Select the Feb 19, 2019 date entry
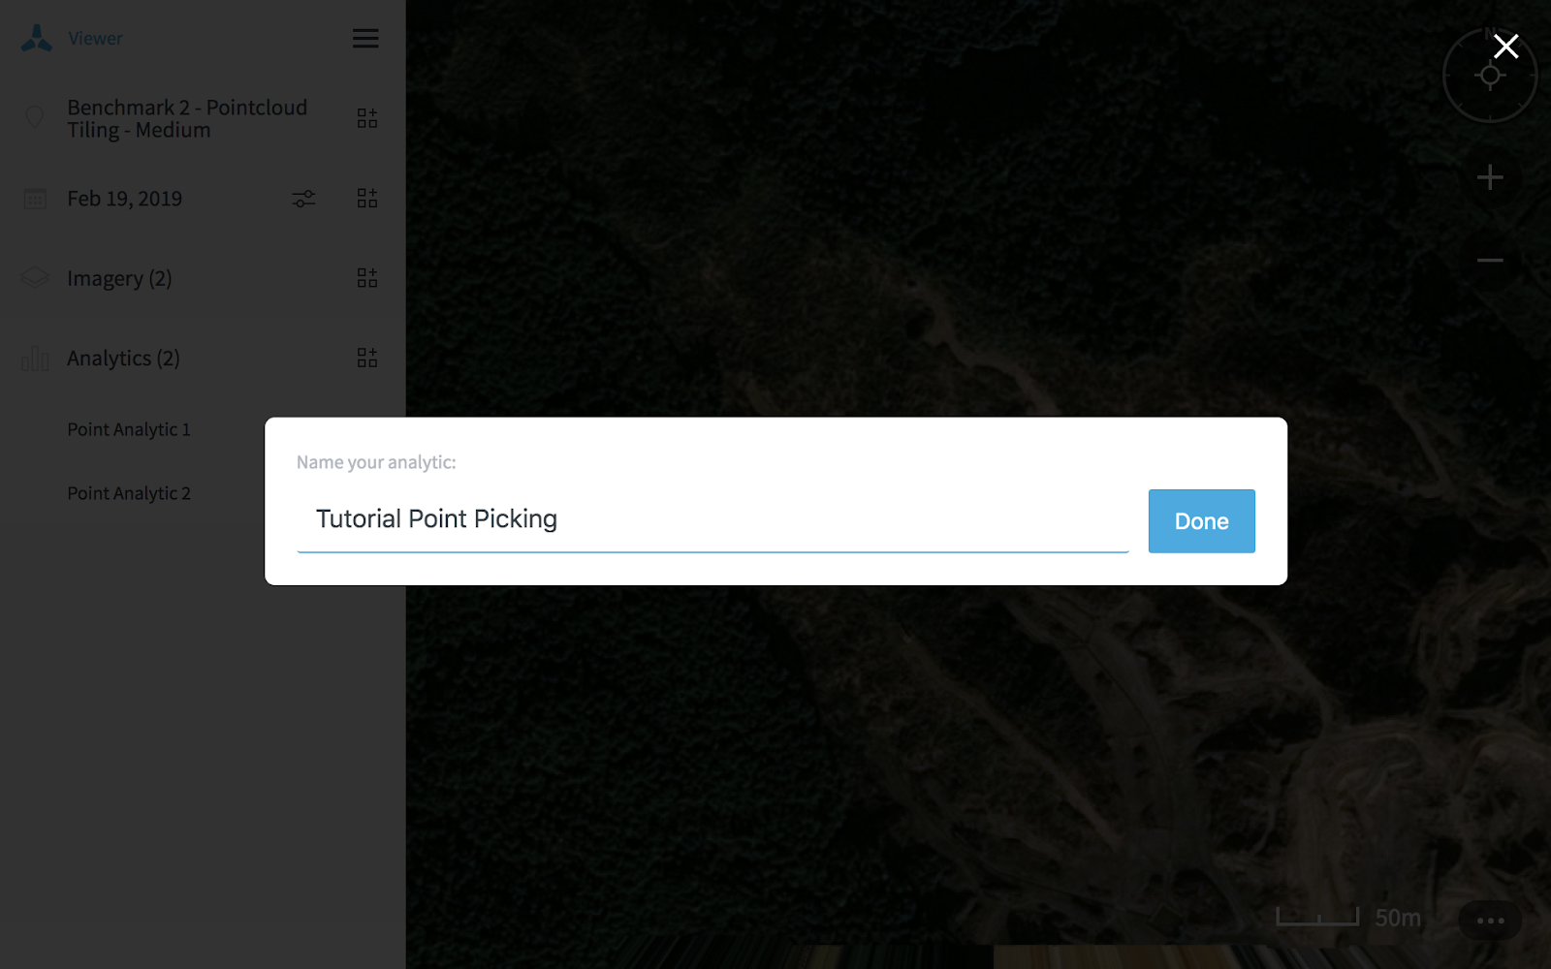 click(x=124, y=199)
